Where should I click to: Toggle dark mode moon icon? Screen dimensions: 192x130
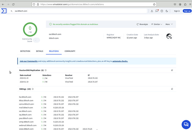[166, 11]
